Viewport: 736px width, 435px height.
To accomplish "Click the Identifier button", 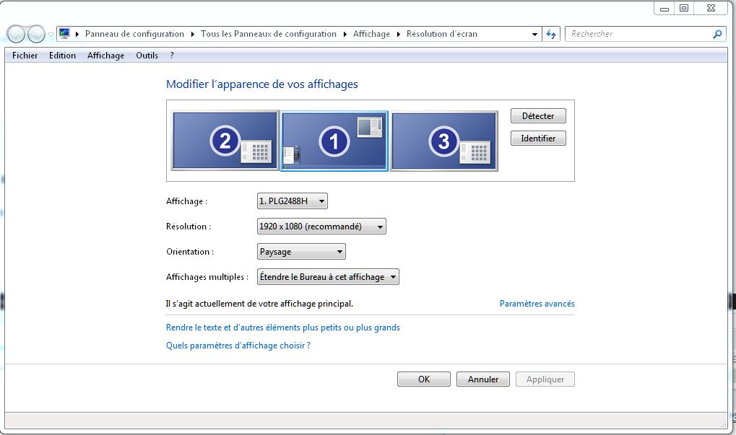I will click(538, 139).
